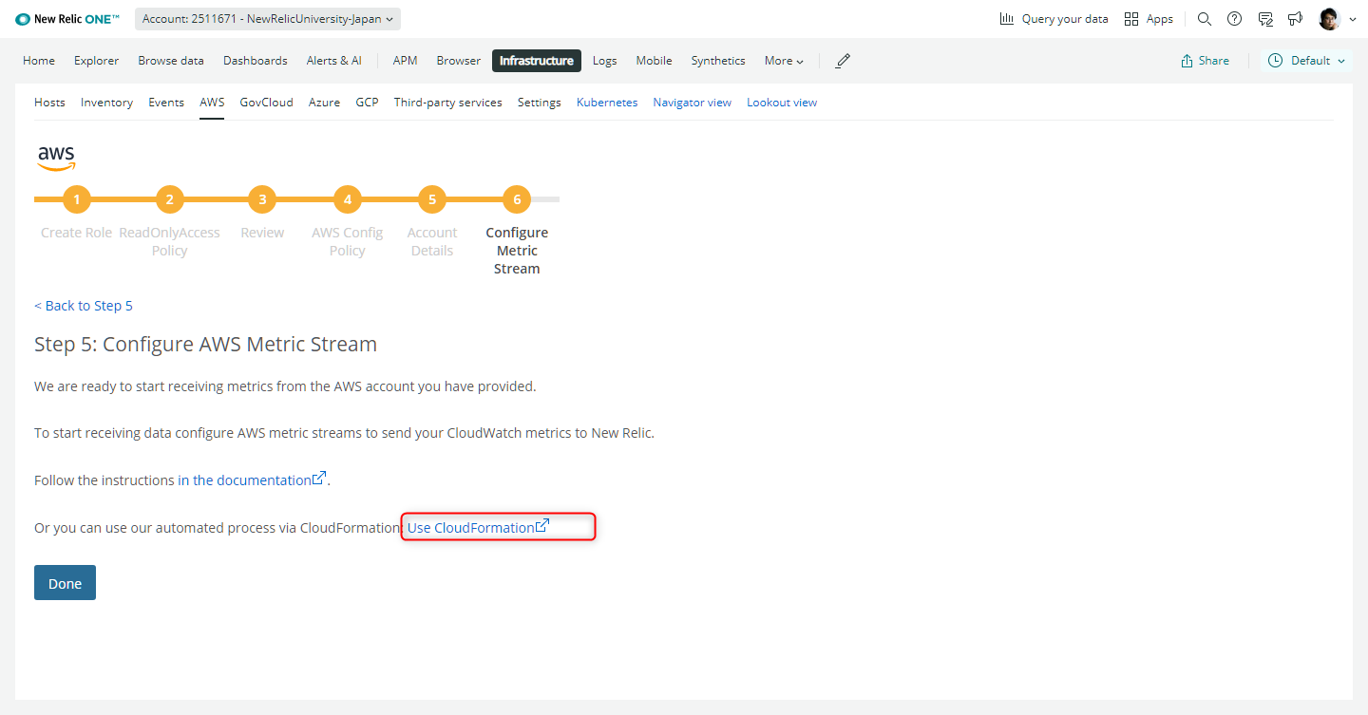This screenshot has width=1368, height=715.
Task: Open the Navigator view link
Action: (x=693, y=103)
